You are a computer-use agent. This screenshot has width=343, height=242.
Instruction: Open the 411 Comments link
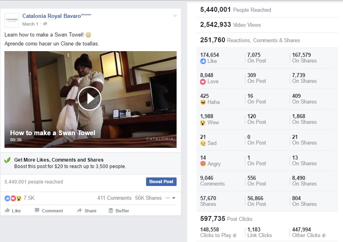pos(114,198)
